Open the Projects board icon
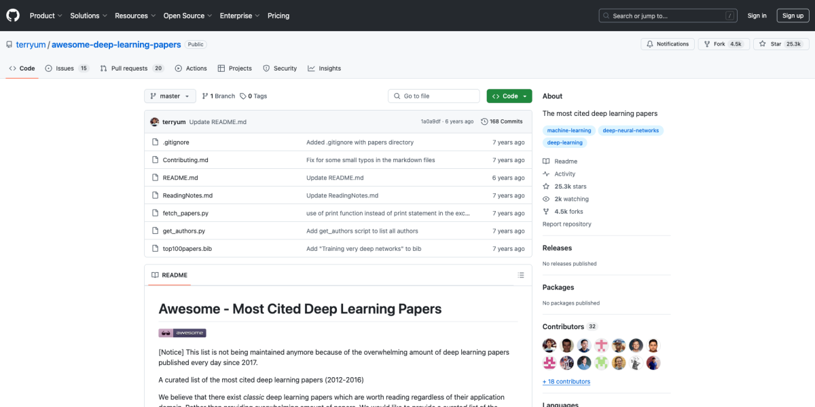This screenshot has width=815, height=407. (221, 68)
